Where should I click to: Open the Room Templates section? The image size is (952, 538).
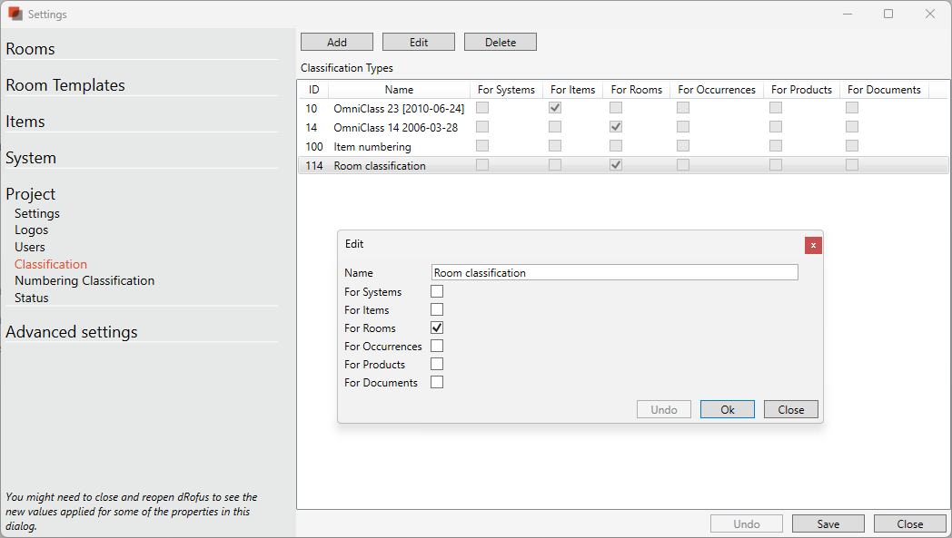(65, 84)
